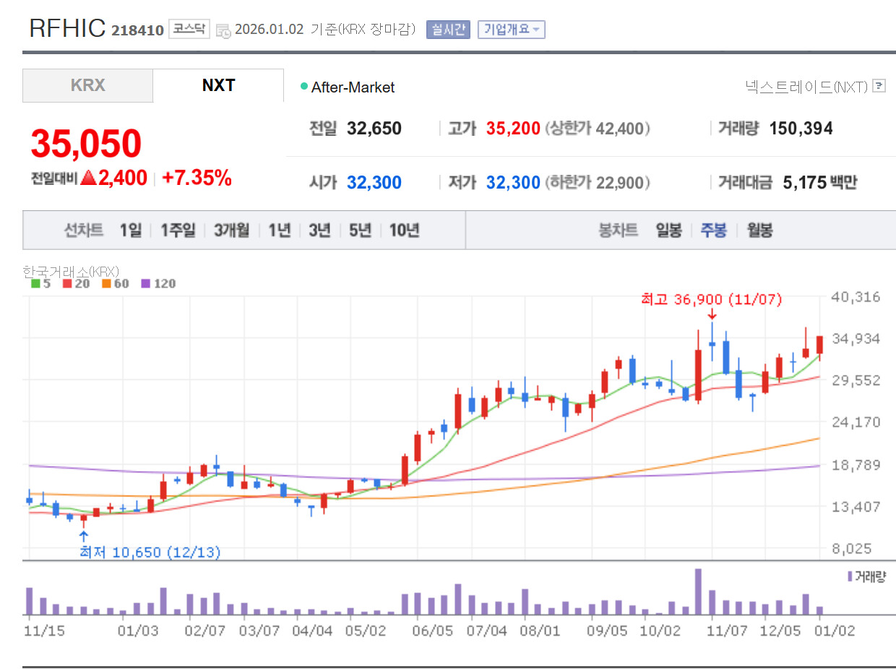Click the NXT help question-mark icon
Viewport: 896px width, 669px height.
pos(879,86)
